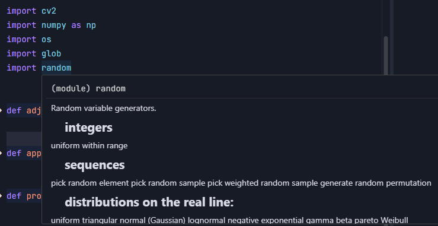438x226 pixels.
Task: Click the 'sequences' heading in tooltip
Action: [x=95, y=165]
